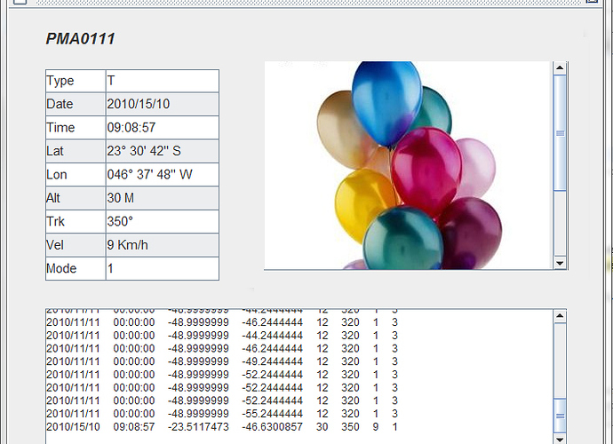Select the PMA0111 title text
The height and width of the screenshot is (444, 613).
coord(81,39)
